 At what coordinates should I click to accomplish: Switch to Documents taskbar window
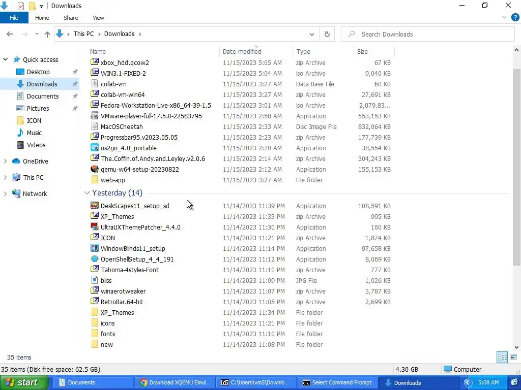(93, 382)
